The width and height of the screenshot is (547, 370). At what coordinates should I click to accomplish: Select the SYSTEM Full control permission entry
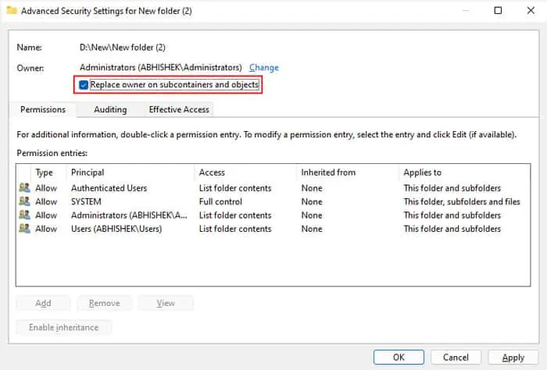coord(273,201)
